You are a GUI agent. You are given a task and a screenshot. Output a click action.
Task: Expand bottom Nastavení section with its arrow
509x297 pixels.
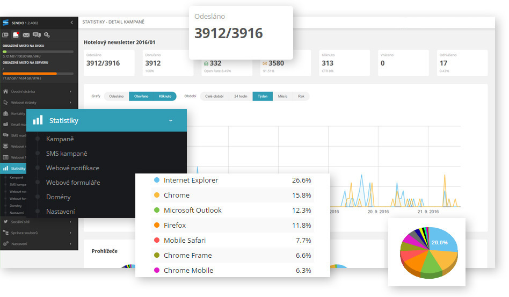(x=70, y=244)
